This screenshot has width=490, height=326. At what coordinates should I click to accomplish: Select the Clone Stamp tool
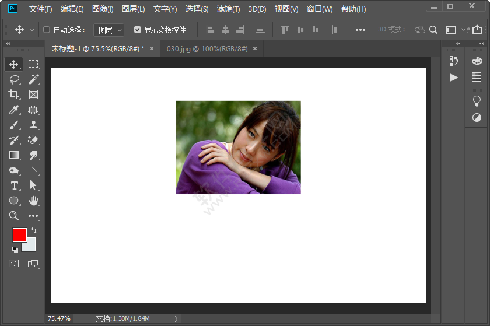click(x=33, y=125)
